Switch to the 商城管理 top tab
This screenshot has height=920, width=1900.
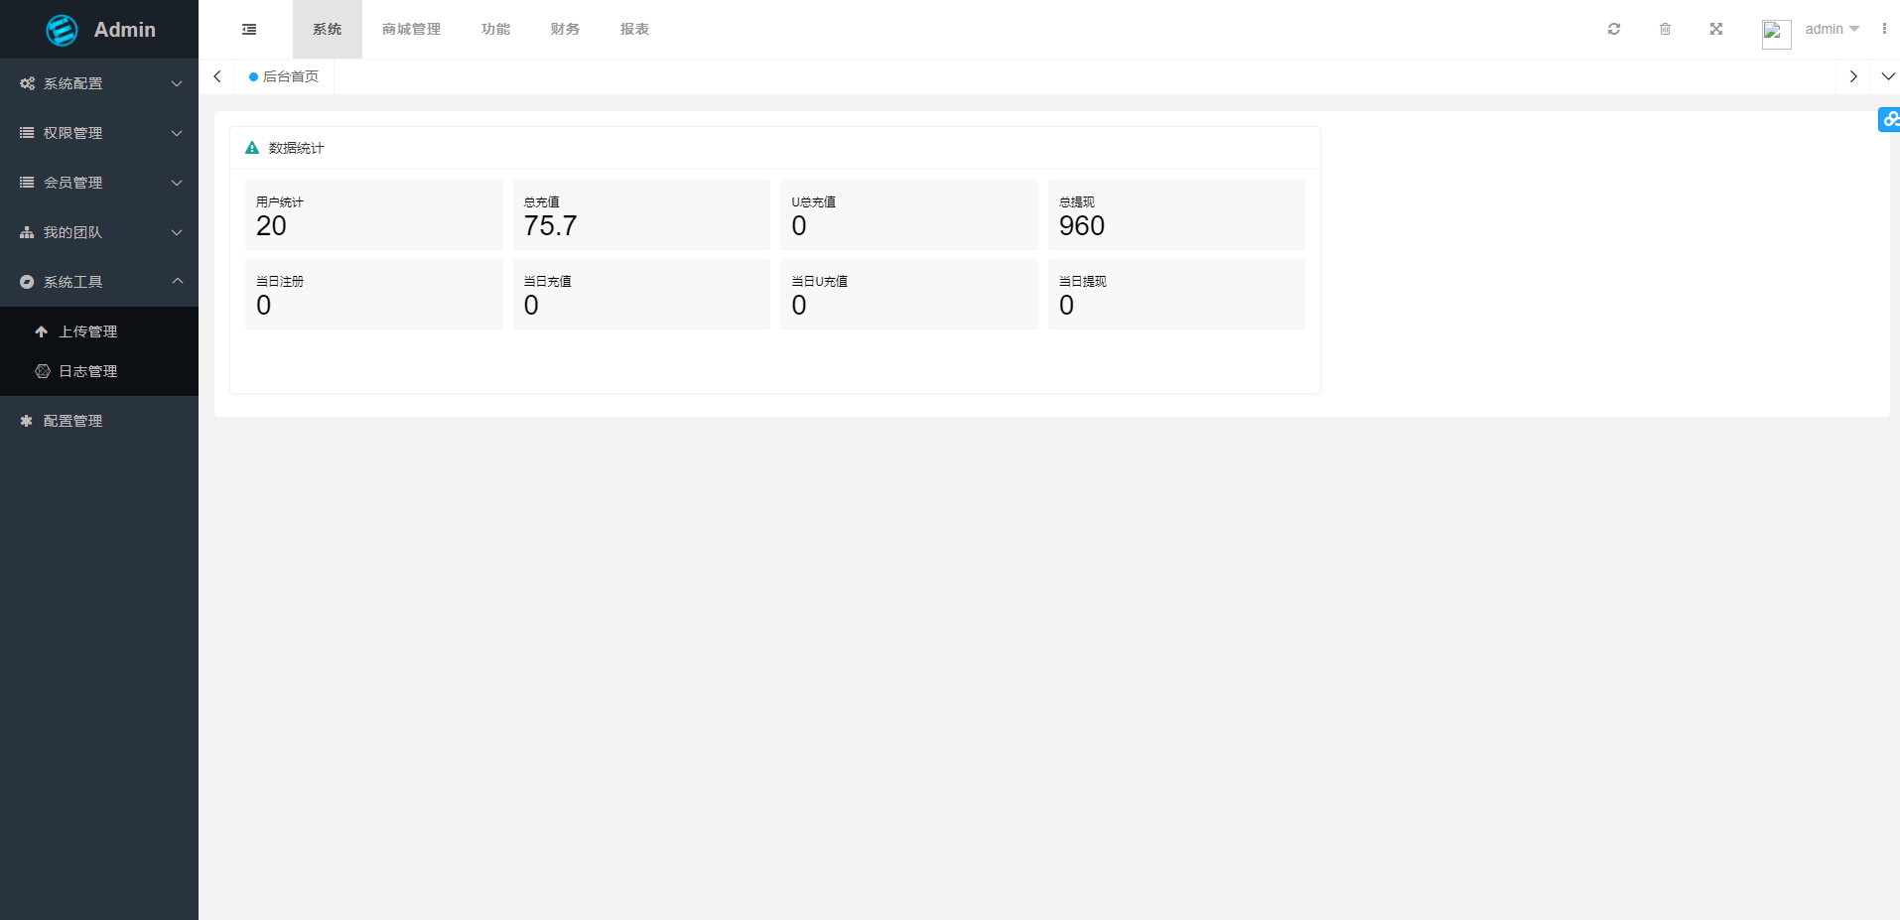coord(412,29)
